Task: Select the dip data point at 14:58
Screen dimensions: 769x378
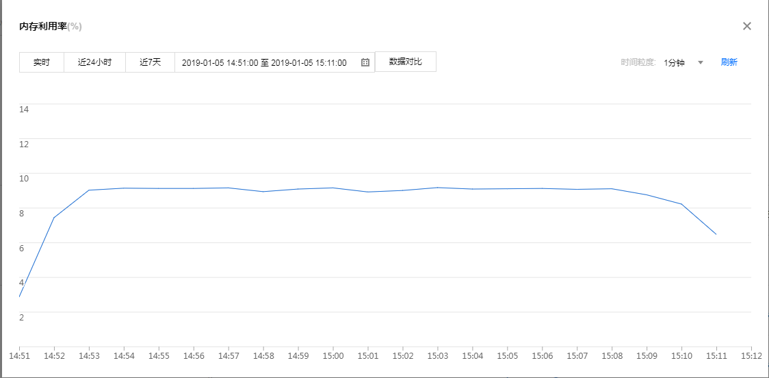Action: point(263,192)
